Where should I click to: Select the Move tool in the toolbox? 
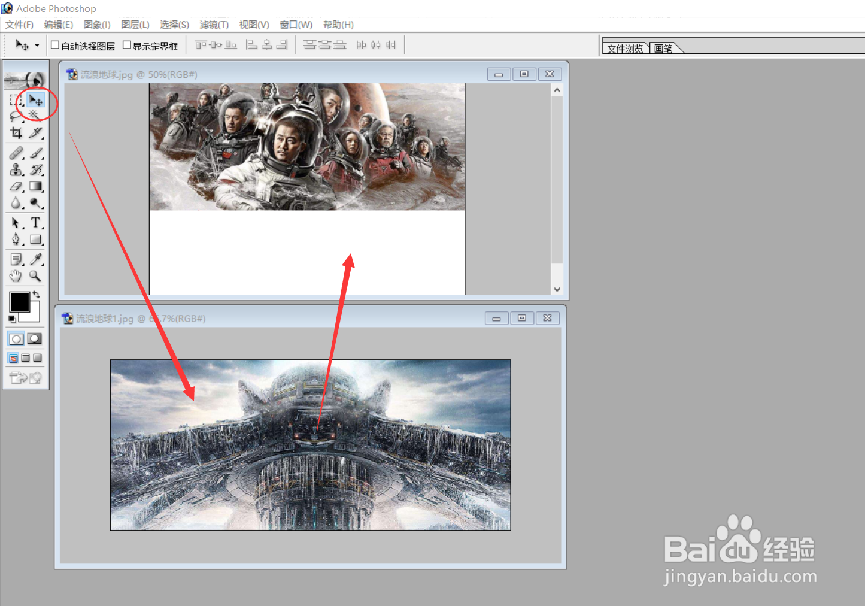pos(35,99)
